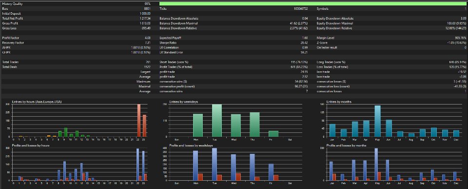This screenshot has width=468, height=189.
Task: Click Equity Drawdown Maximal label
Action: [334, 23]
